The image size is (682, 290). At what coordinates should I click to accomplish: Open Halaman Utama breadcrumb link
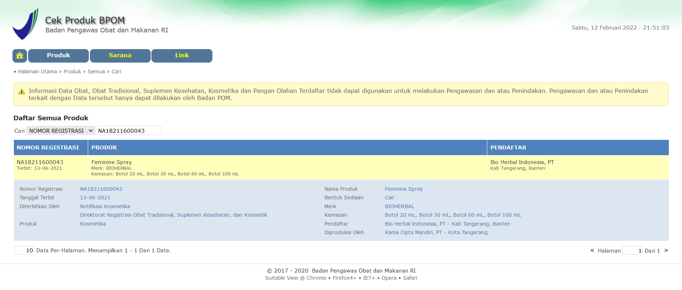coord(37,72)
